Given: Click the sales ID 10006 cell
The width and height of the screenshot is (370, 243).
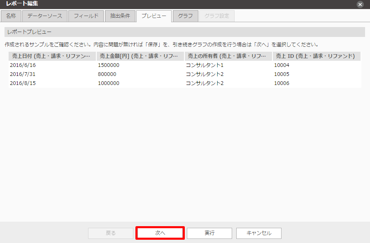Looking at the screenshot, I should (282, 83).
